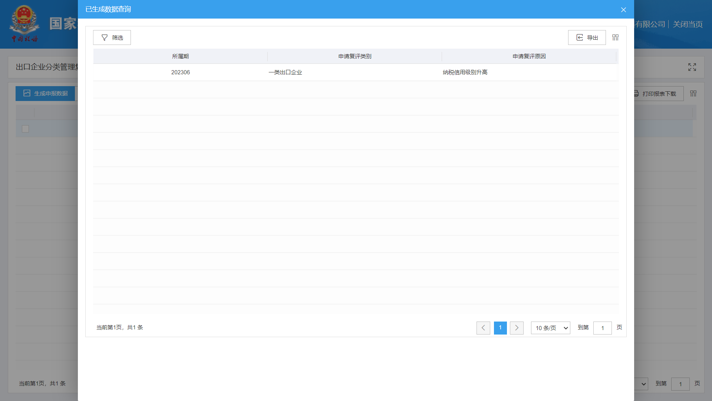The width and height of the screenshot is (712, 401).
Task: Select page 1 in dialog pagination
Action: (x=500, y=328)
